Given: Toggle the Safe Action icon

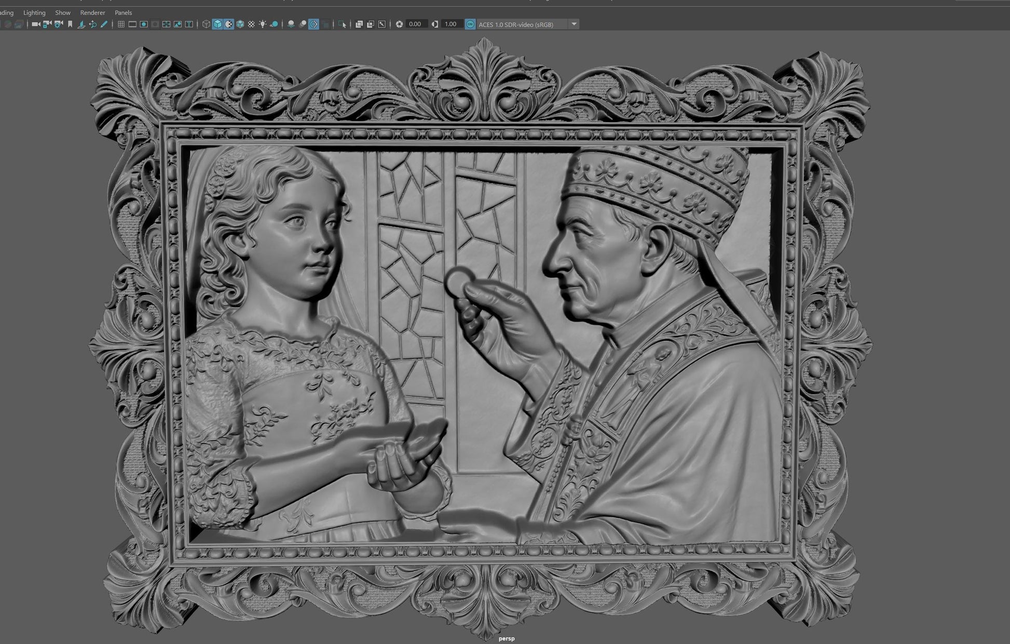Looking at the screenshot, I should [x=178, y=24].
